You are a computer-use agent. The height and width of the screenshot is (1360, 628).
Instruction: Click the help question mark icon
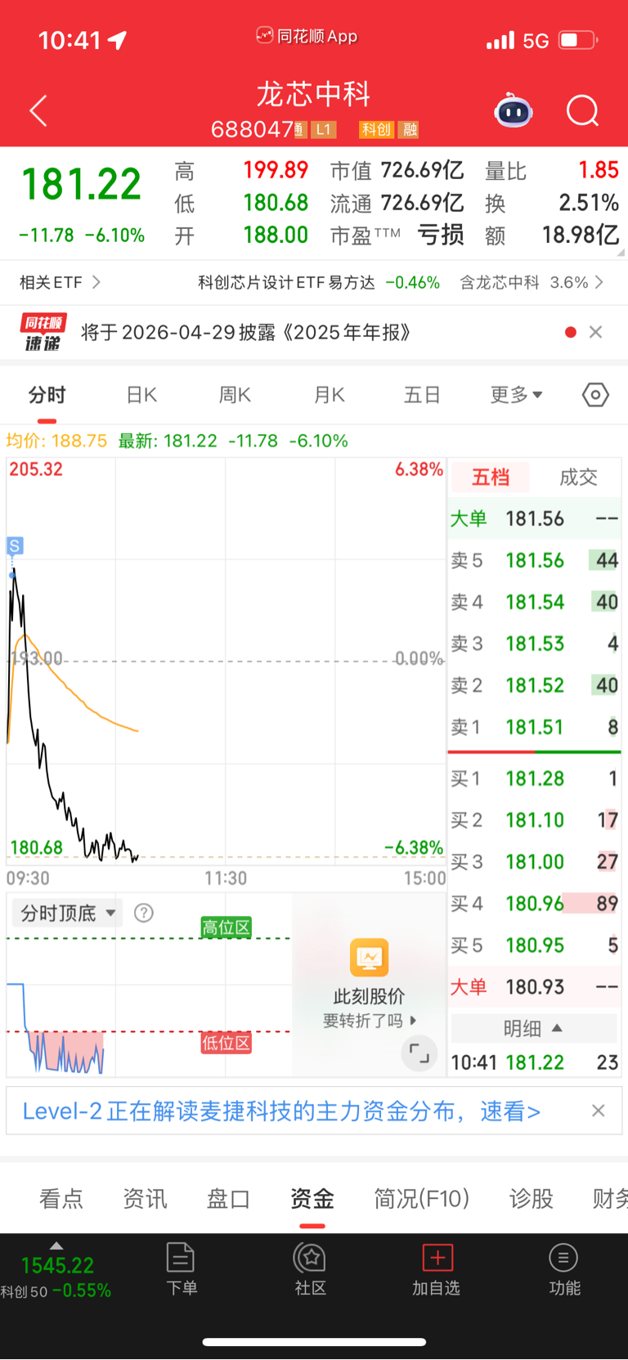click(144, 913)
